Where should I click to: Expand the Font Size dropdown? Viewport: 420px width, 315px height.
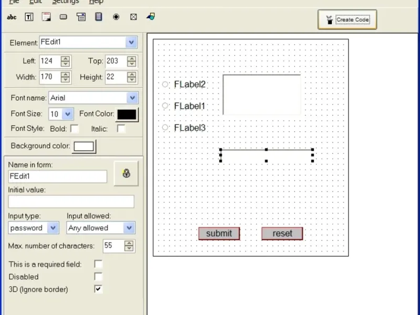click(x=68, y=114)
